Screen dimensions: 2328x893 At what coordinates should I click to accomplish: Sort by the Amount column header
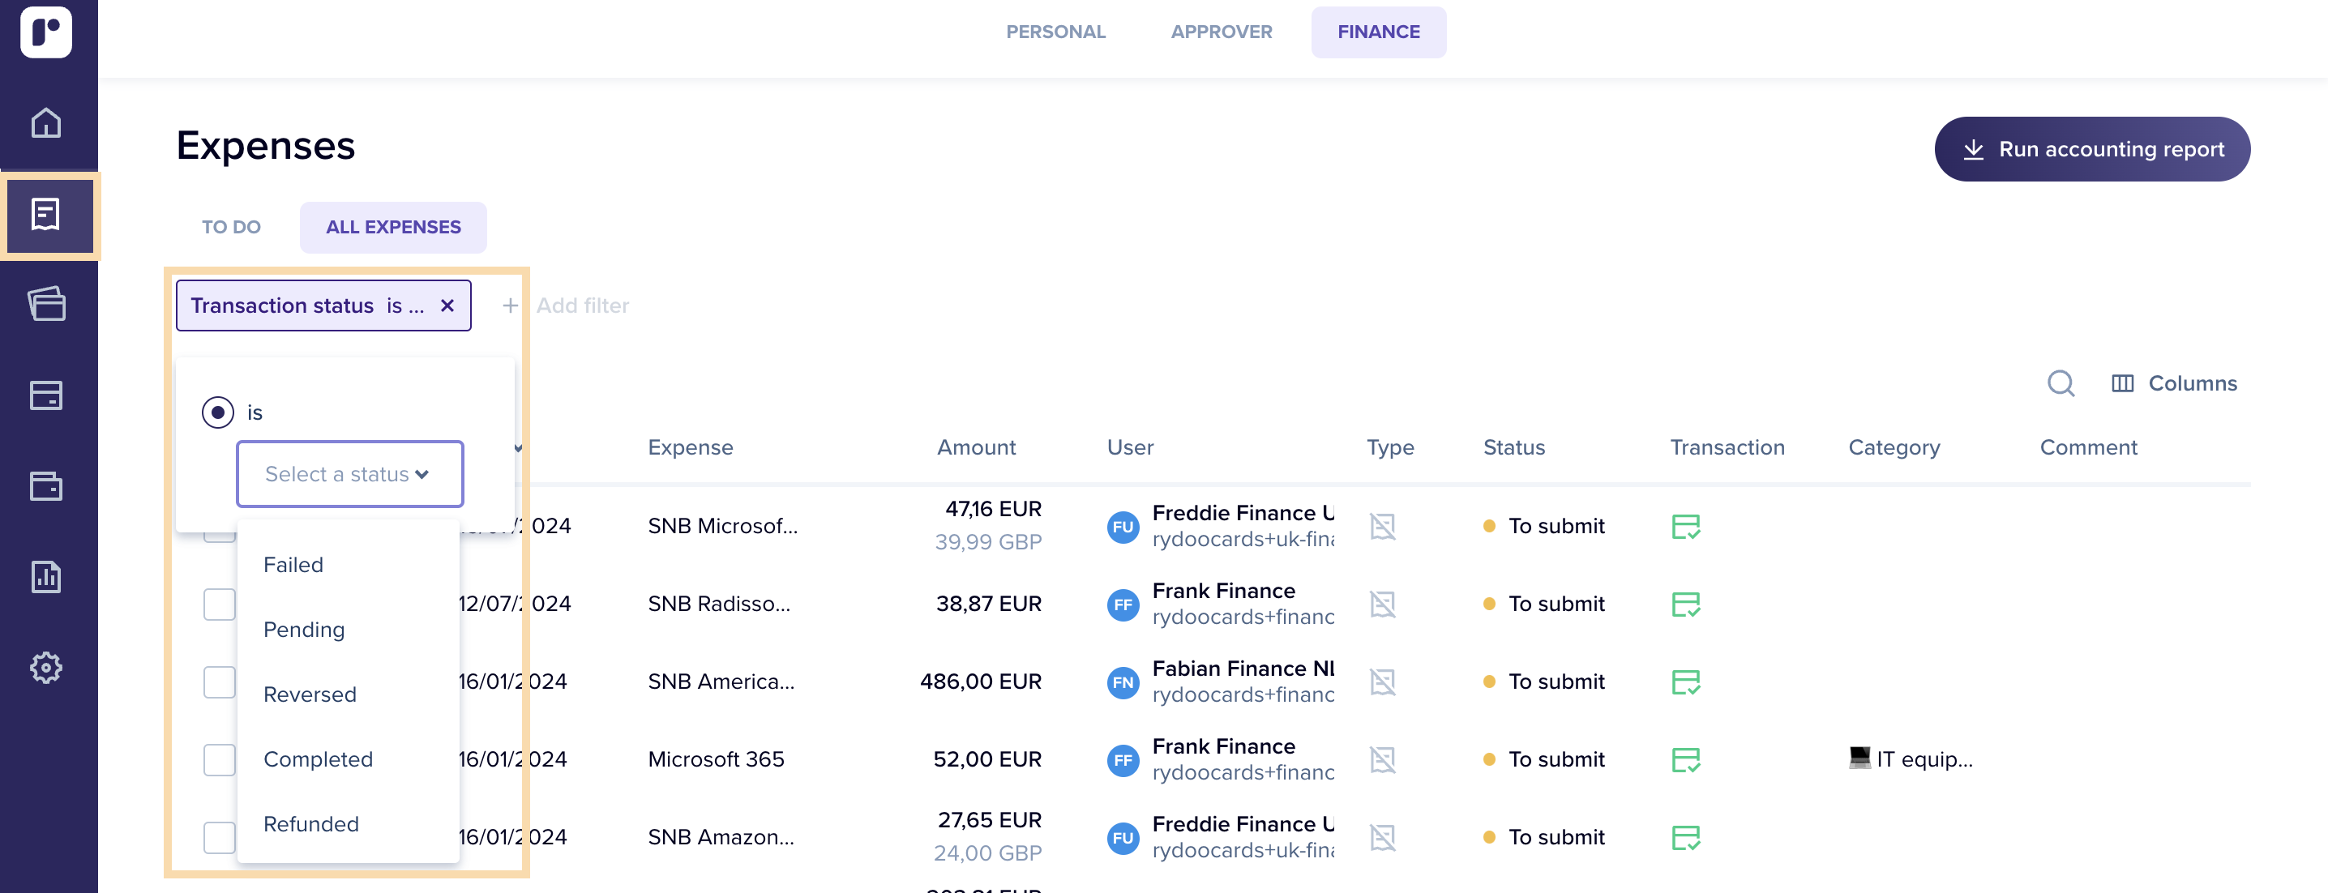tap(976, 447)
